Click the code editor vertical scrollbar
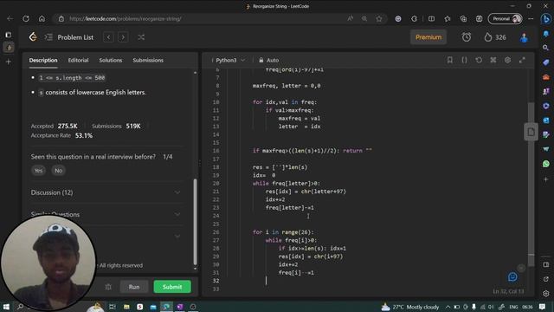This screenshot has width=554, height=312. 531,184
